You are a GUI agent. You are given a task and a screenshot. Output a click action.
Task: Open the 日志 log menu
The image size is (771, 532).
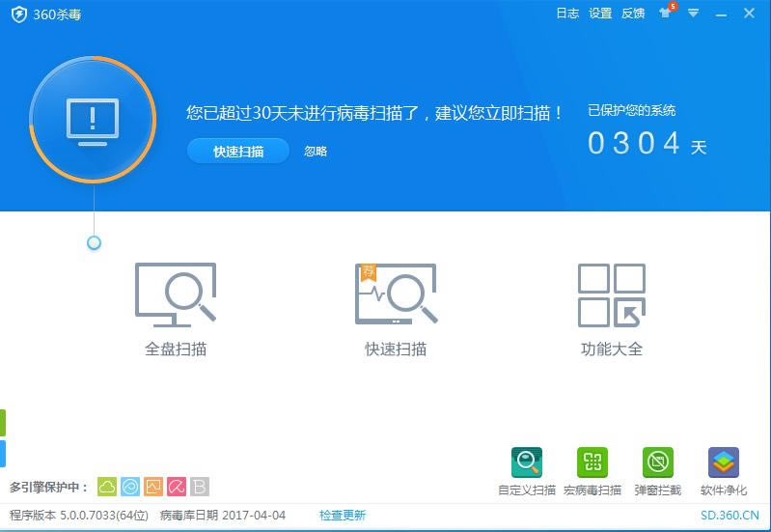pos(567,14)
